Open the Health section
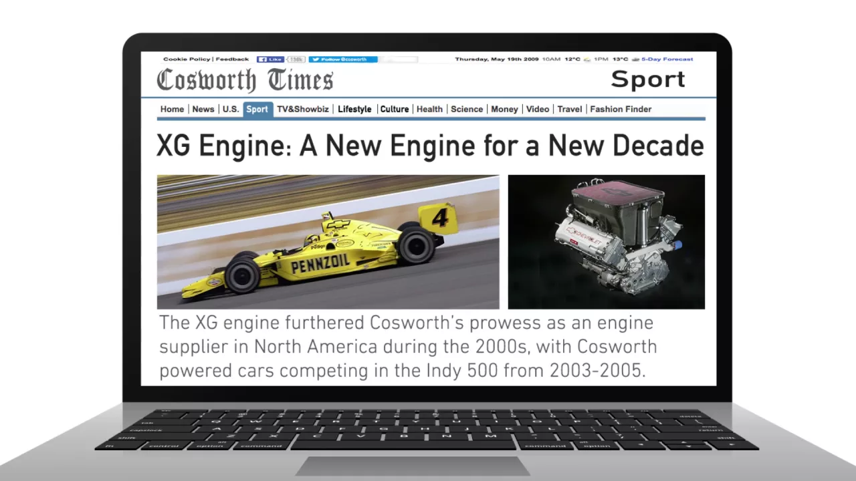Screen dimensions: 856x481 tap(429, 109)
